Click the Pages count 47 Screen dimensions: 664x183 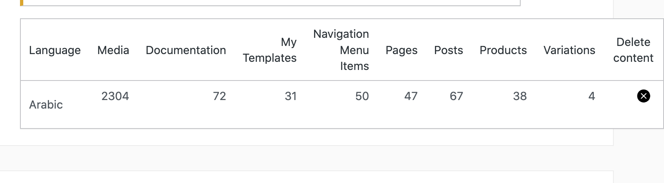[411, 96]
